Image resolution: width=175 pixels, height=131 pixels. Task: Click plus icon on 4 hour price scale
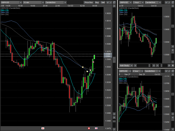(x=173, y=118)
